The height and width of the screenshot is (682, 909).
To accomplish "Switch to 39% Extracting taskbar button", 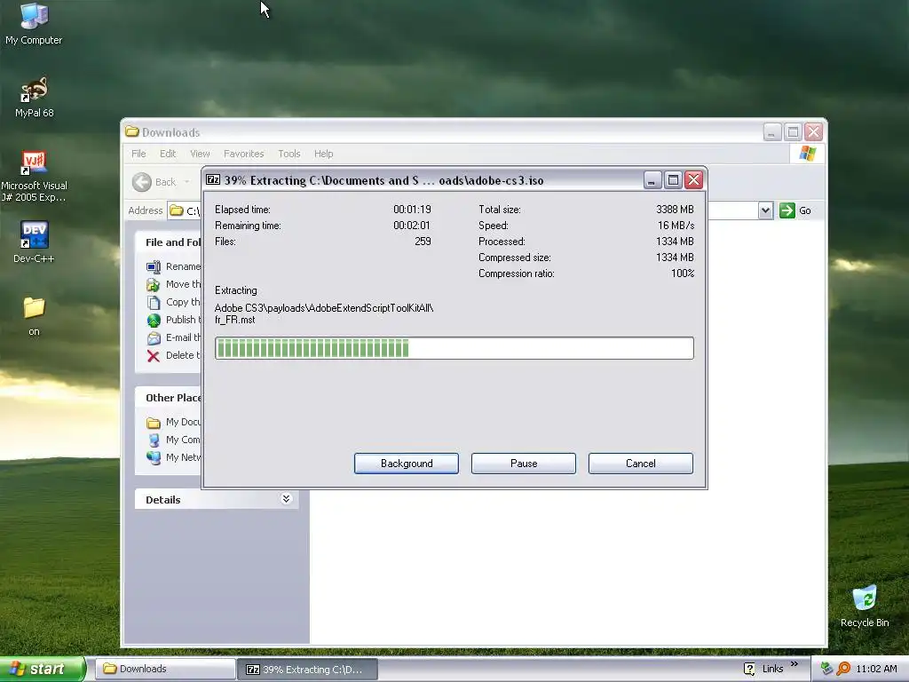I will click(x=307, y=670).
